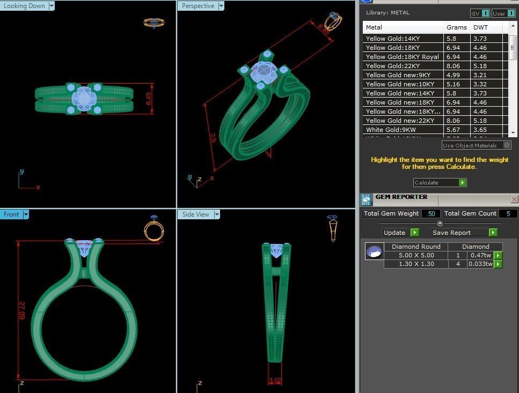Click the metal list scroll-up arrow
Image resolution: width=519 pixels, height=393 pixels.
(x=513, y=26)
